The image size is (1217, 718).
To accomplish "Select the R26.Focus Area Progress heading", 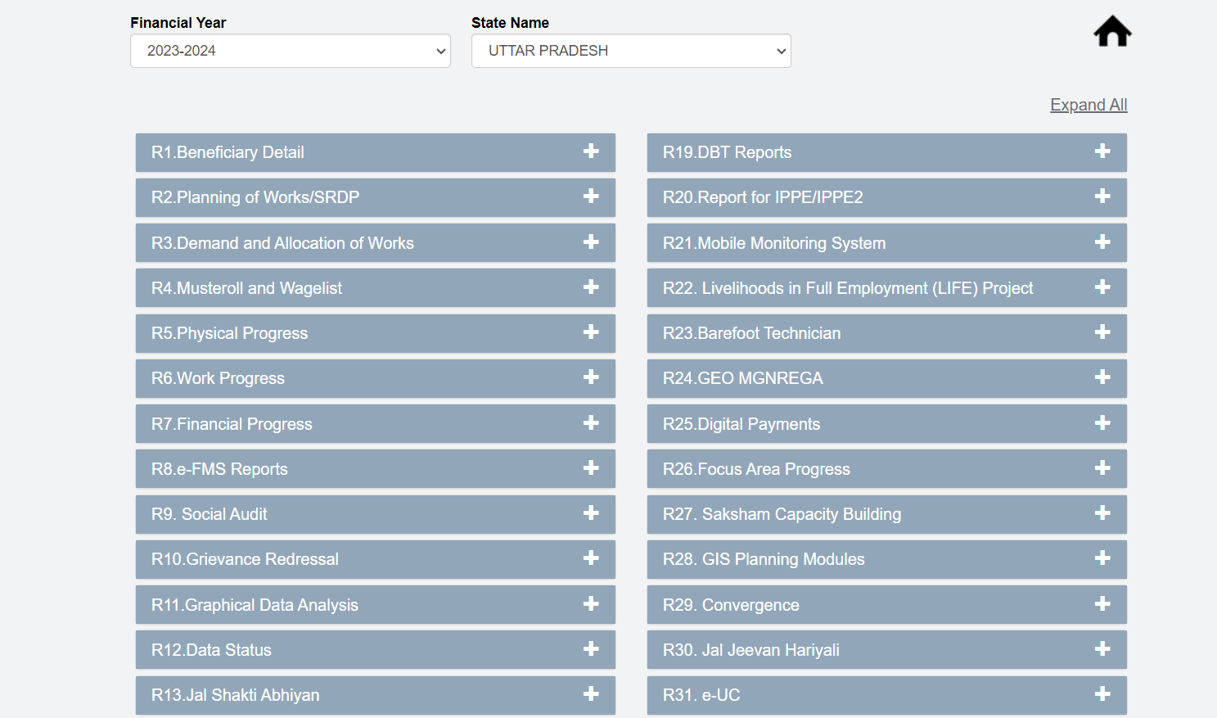I will coord(755,469).
